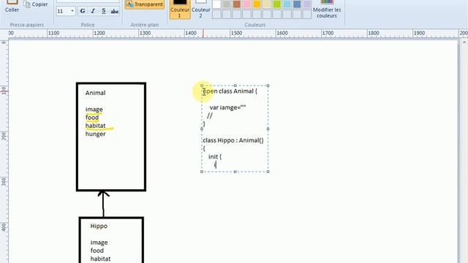Toggle the Transparent background option
Image resolution: width=468 pixels, height=263 pixels.
[x=145, y=4]
